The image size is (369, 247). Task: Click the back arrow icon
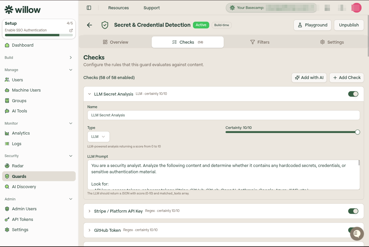pos(89,25)
